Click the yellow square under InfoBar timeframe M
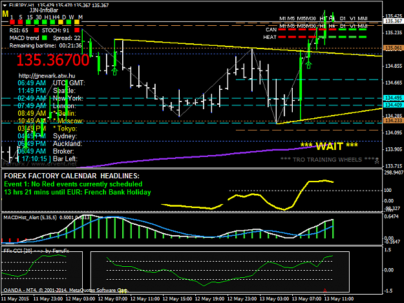The width and height of the screenshot is (404, 303). coord(77,23)
